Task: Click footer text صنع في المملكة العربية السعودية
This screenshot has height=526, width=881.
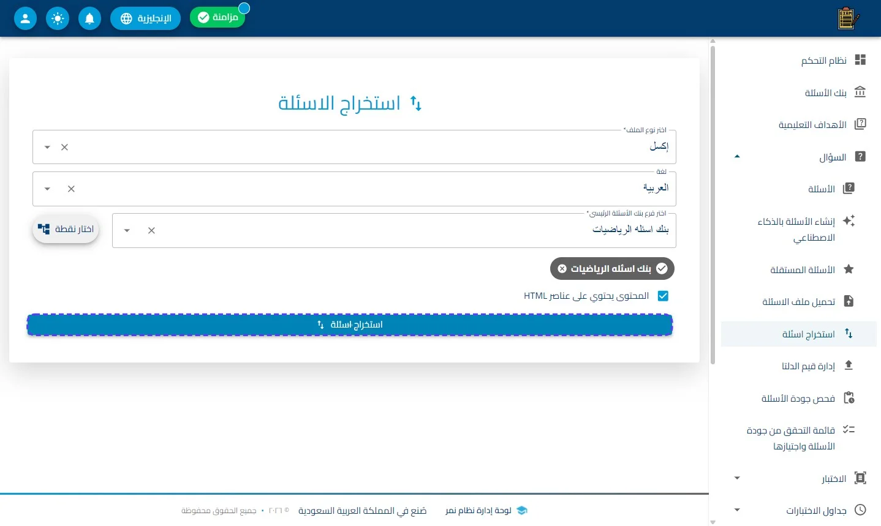Action: pos(363,511)
